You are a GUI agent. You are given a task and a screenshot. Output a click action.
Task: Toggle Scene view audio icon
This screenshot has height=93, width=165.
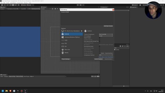click(57, 9)
